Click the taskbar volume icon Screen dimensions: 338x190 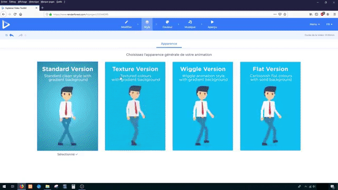[x=314, y=186]
